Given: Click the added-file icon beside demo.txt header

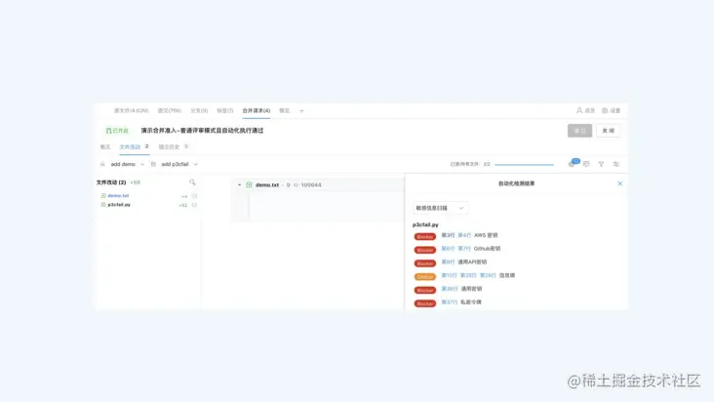Looking at the screenshot, I should [249, 184].
